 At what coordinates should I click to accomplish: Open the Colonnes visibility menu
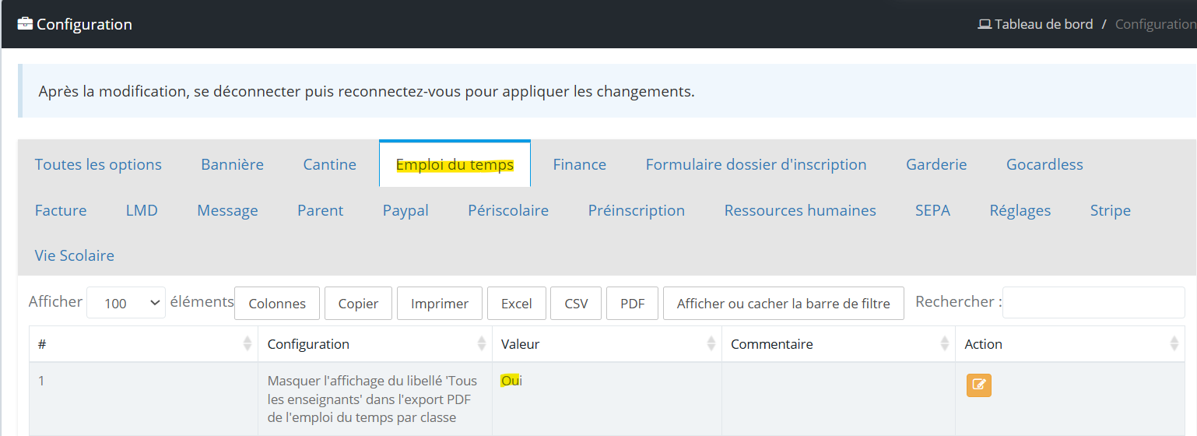click(277, 303)
